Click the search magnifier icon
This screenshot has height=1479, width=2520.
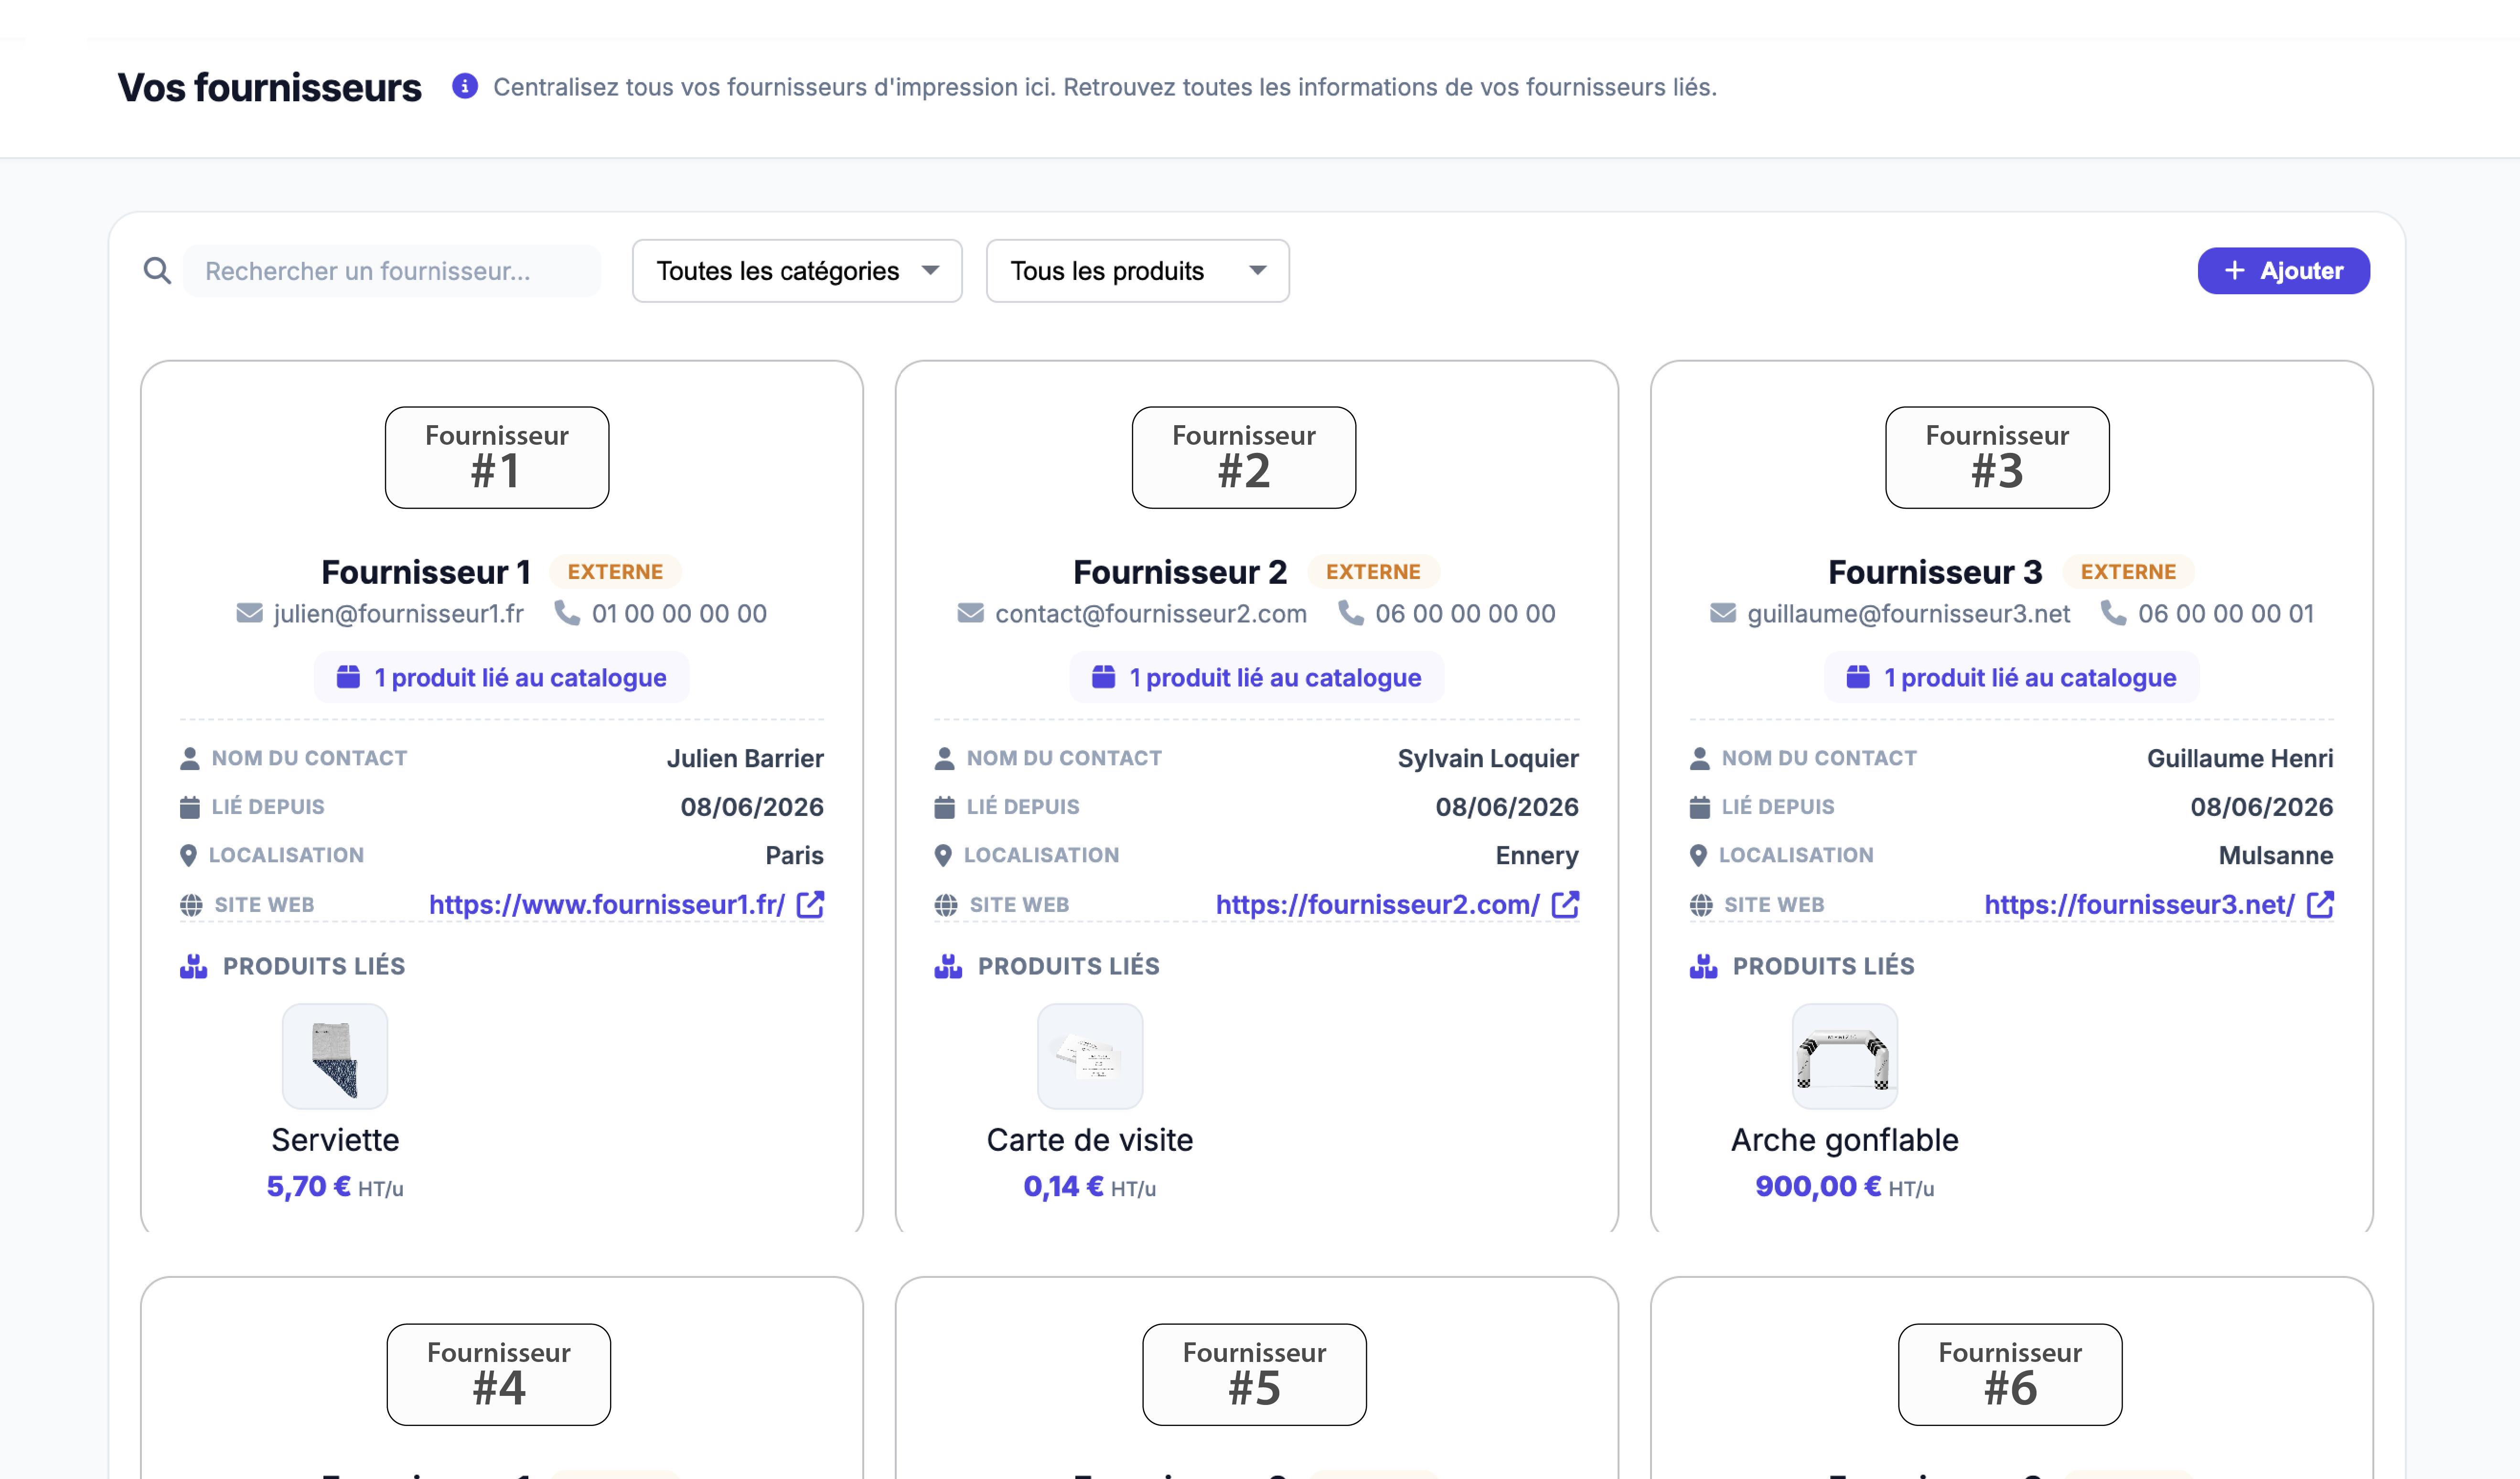(x=157, y=271)
